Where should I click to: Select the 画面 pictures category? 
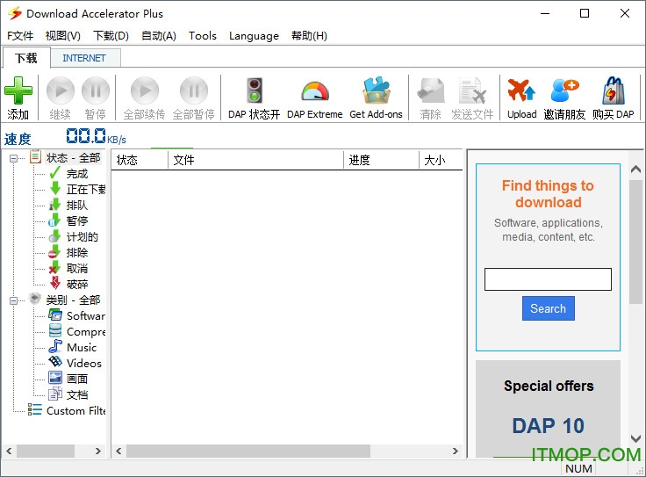coord(77,379)
